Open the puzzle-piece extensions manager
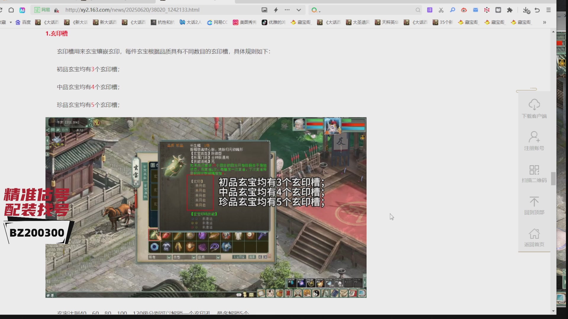This screenshot has height=319, width=568. (x=509, y=10)
